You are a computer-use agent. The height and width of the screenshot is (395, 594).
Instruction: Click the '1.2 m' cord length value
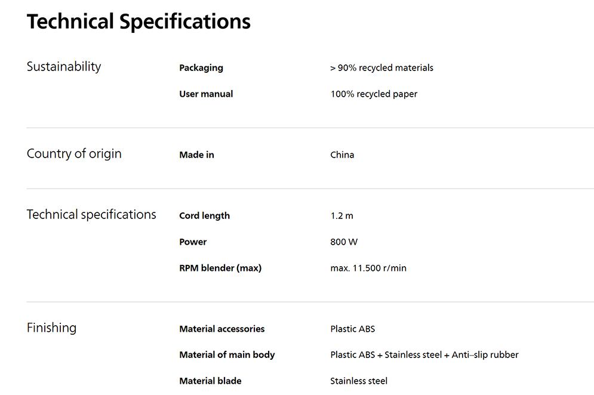[341, 216]
